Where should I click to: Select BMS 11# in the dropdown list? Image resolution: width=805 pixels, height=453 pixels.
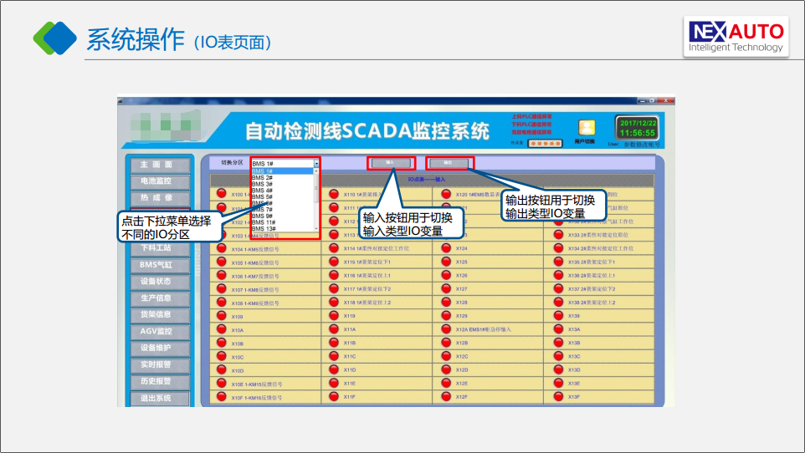pyautogui.click(x=282, y=222)
